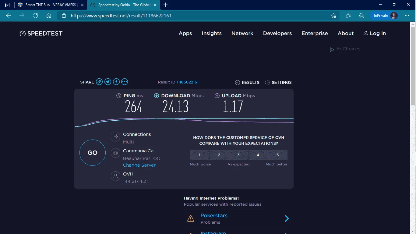This screenshot has width=416, height=234.
Task: Open the Network menu
Action: (242, 33)
